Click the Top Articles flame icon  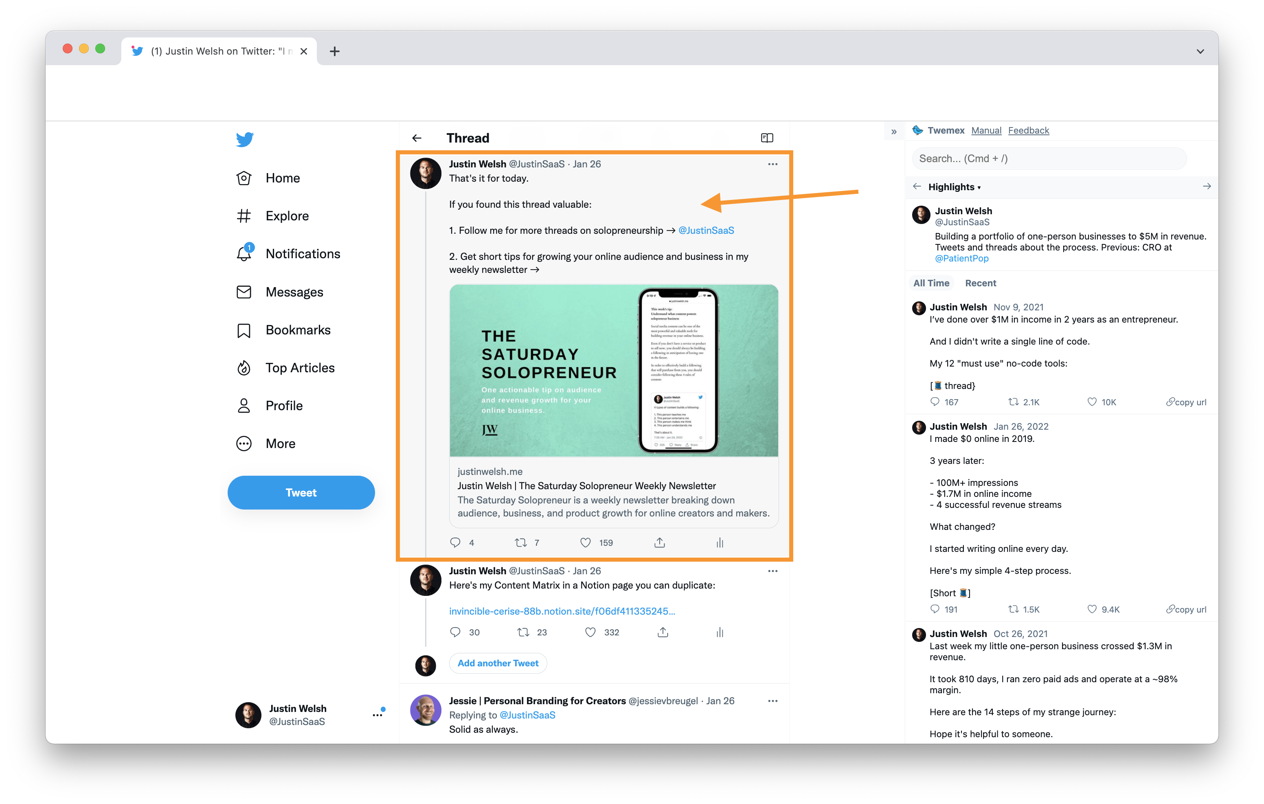pos(244,368)
